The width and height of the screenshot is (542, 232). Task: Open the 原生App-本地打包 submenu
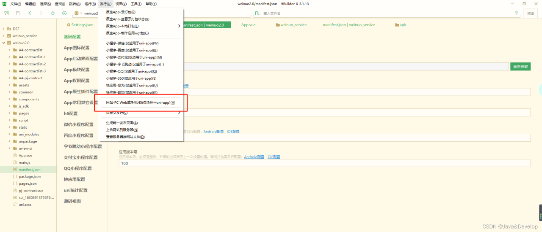click(x=141, y=26)
